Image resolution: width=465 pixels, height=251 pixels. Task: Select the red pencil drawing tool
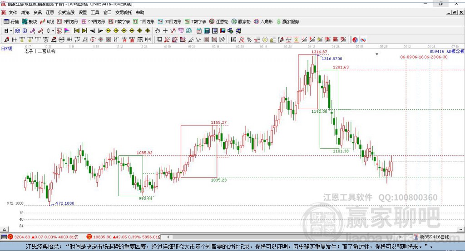[x=6, y=40]
